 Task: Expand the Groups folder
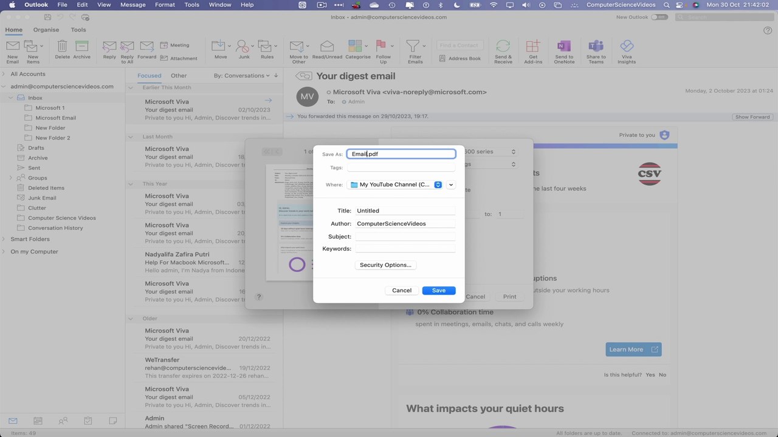[x=10, y=178]
